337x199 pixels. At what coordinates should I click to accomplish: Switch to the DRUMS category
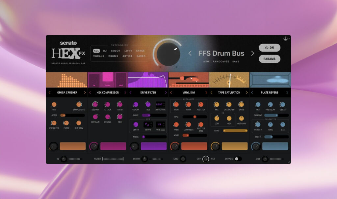pyautogui.click(x=114, y=56)
